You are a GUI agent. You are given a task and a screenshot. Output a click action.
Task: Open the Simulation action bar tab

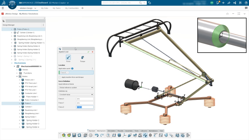tap(112, 131)
